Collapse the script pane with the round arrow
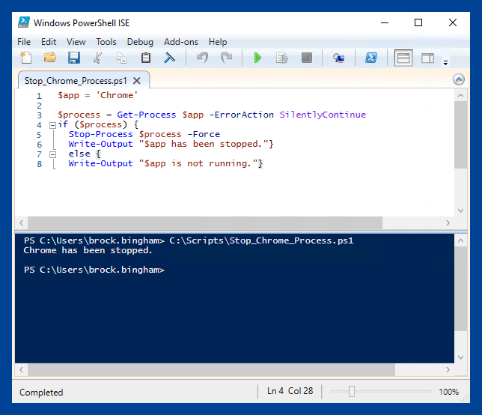Image resolution: width=482 pixels, height=415 pixels. [x=459, y=79]
